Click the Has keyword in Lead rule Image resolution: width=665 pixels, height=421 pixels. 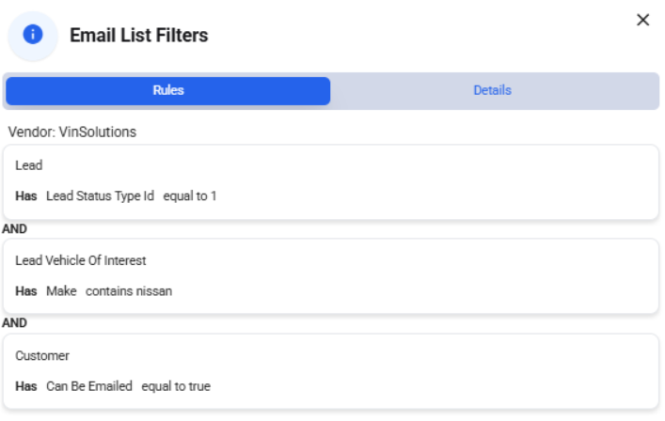26,196
